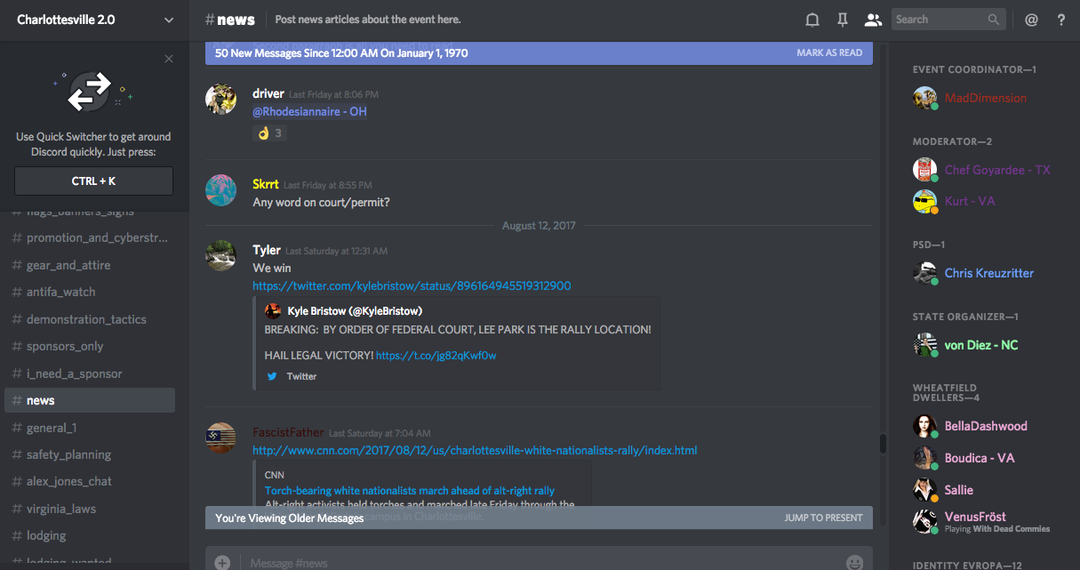
Task: Show pinned messages with pin icon
Action: pos(843,20)
